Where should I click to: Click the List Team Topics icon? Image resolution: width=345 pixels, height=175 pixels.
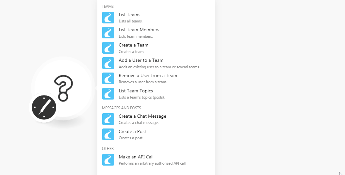[108, 94]
